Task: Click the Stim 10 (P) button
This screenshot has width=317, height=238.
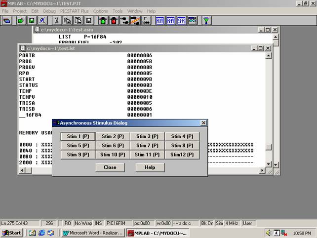Action: 113,155
